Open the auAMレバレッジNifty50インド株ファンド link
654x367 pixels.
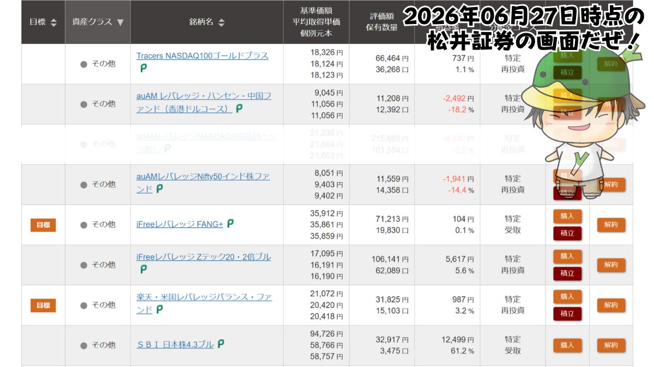tap(203, 183)
